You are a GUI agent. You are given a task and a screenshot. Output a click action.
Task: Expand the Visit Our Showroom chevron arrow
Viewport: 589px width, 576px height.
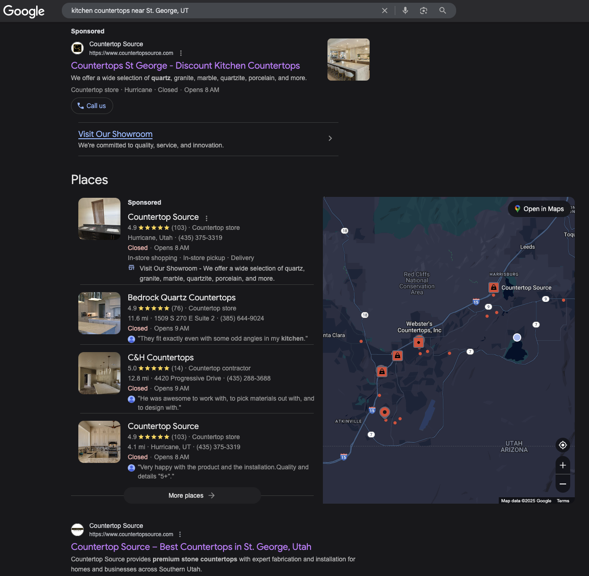pyautogui.click(x=330, y=138)
